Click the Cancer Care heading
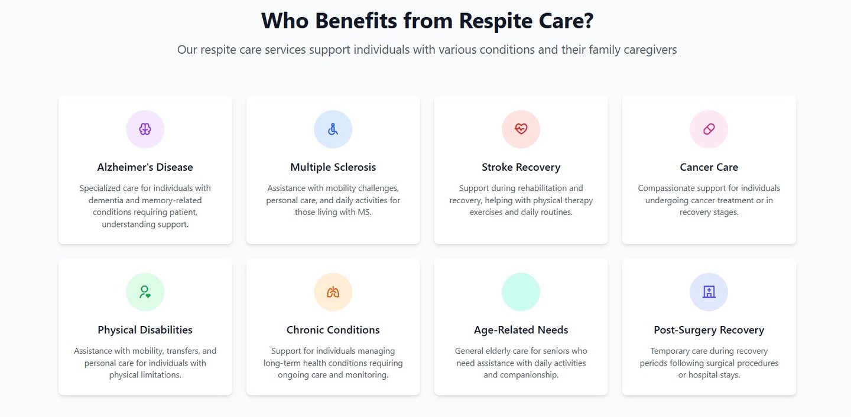 coord(709,167)
